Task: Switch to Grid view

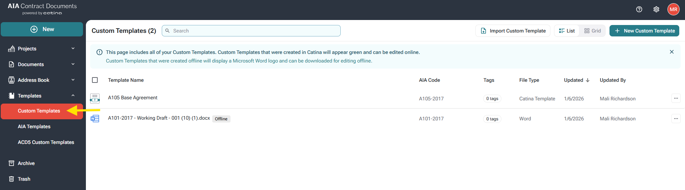Action: (x=593, y=31)
